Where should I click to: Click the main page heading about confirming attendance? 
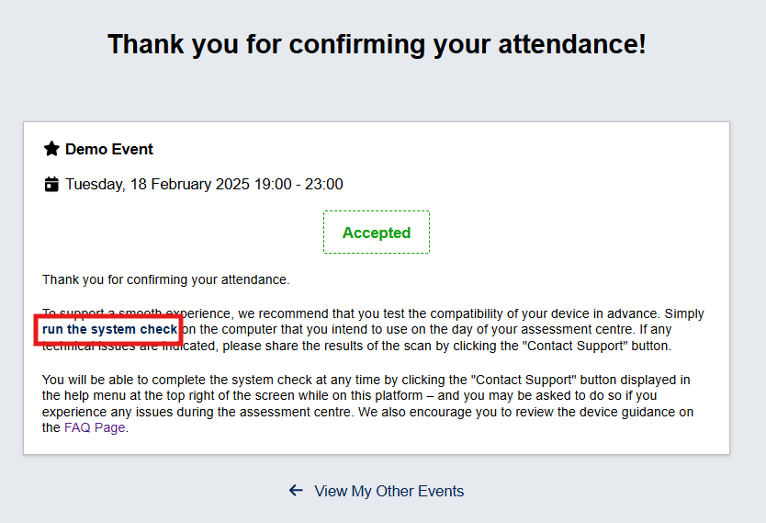pos(377,43)
